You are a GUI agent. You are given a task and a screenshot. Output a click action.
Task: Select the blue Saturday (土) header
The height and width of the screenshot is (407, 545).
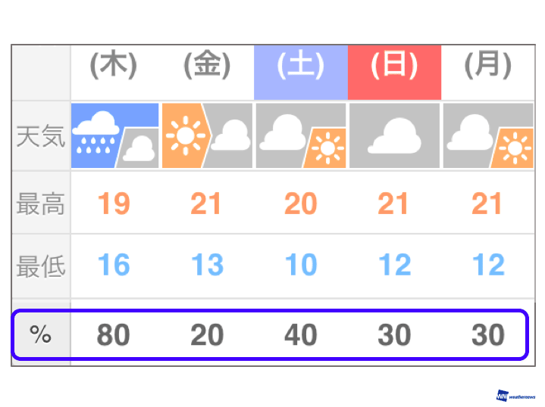(300, 67)
